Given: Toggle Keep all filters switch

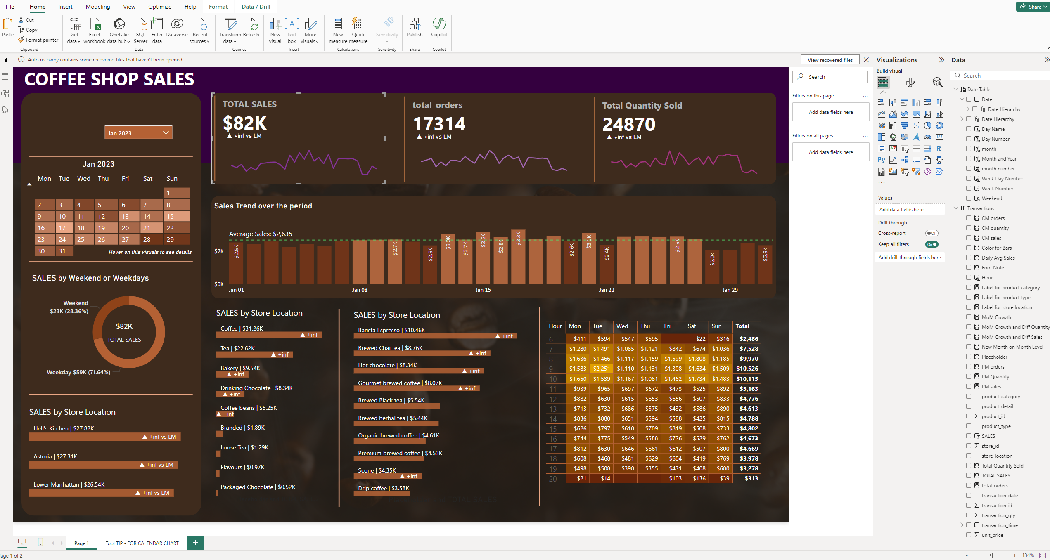Looking at the screenshot, I should tap(931, 244).
